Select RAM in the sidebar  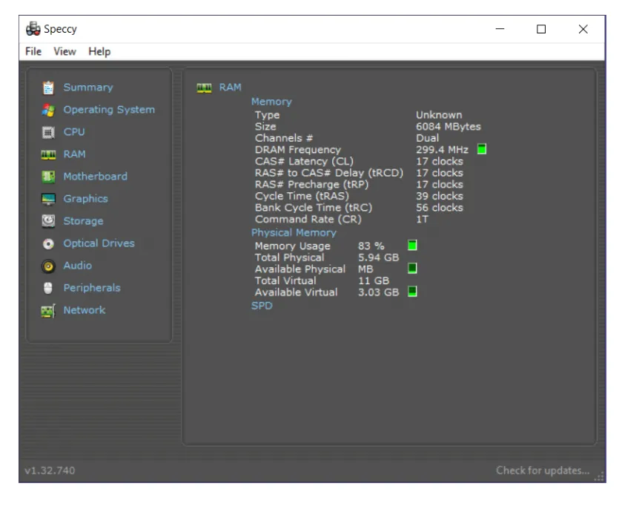[x=75, y=154]
